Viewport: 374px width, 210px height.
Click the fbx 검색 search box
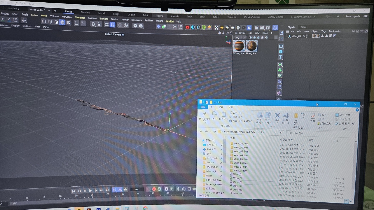[x=321, y=133]
